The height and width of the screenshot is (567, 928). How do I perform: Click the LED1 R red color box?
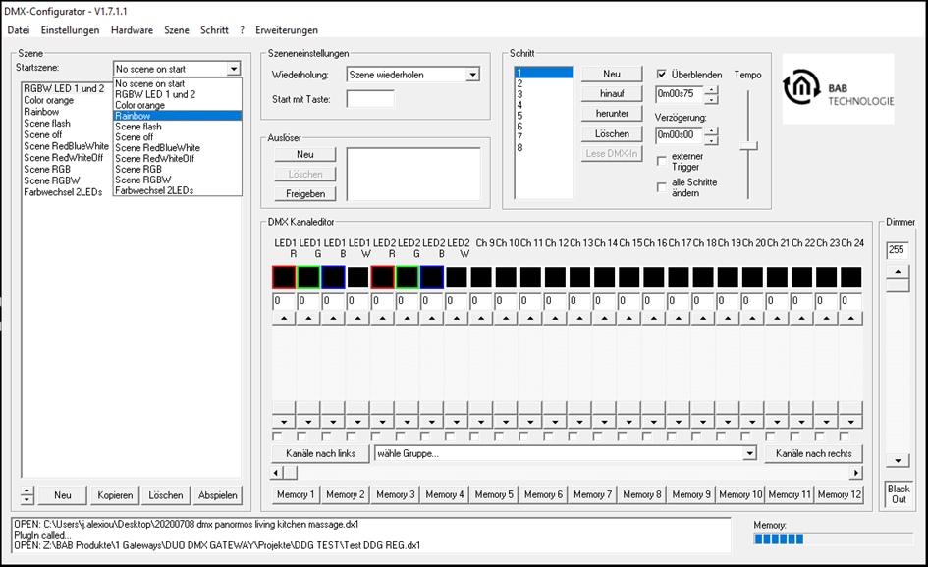click(284, 278)
